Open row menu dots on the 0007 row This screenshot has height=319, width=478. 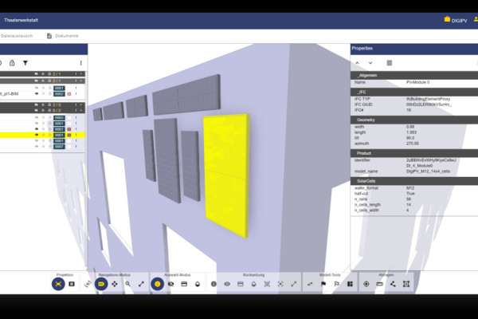76,147
